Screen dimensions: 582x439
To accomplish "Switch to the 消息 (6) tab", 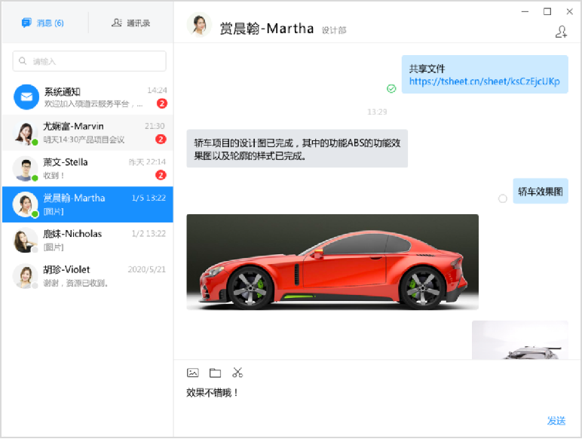I will click(x=43, y=23).
